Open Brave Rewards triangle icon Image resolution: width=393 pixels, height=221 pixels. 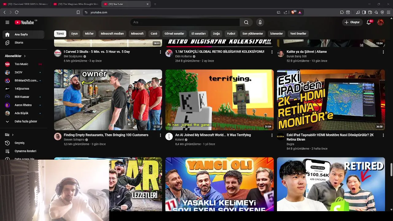[300, 12]
